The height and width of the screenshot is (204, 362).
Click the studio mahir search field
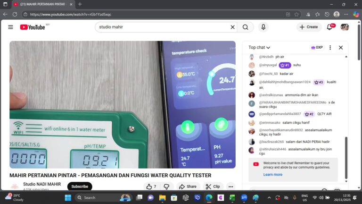[x=163, y=27]
